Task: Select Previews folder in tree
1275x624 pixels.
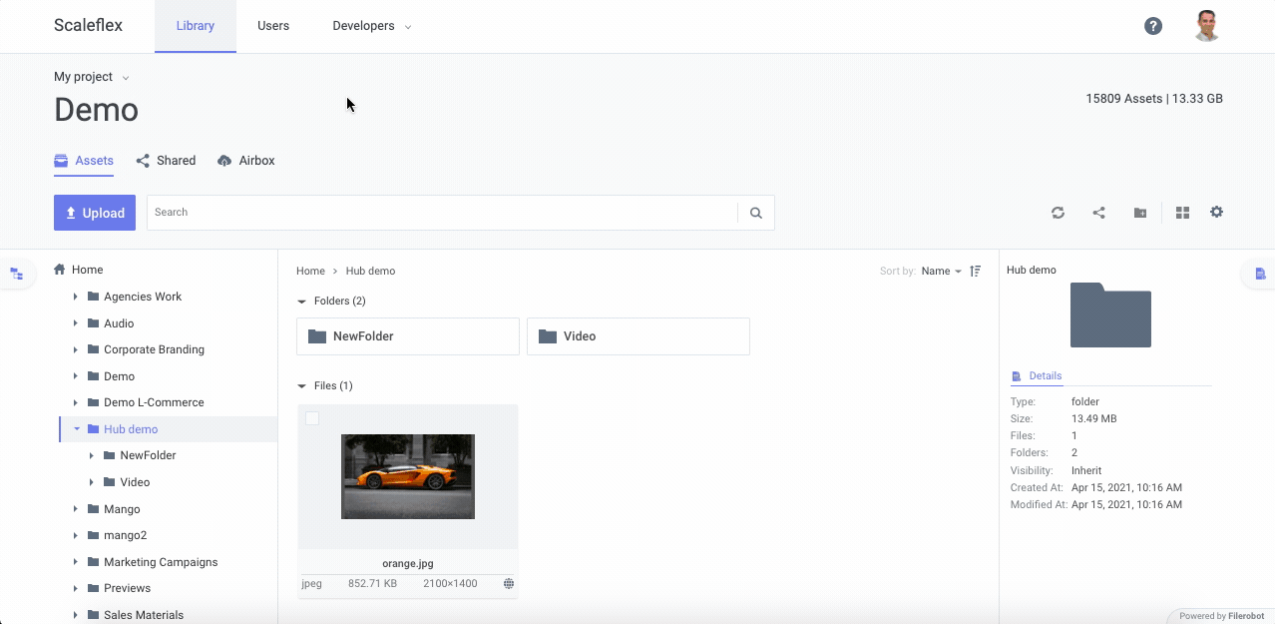Action: (x=127, y=588)
